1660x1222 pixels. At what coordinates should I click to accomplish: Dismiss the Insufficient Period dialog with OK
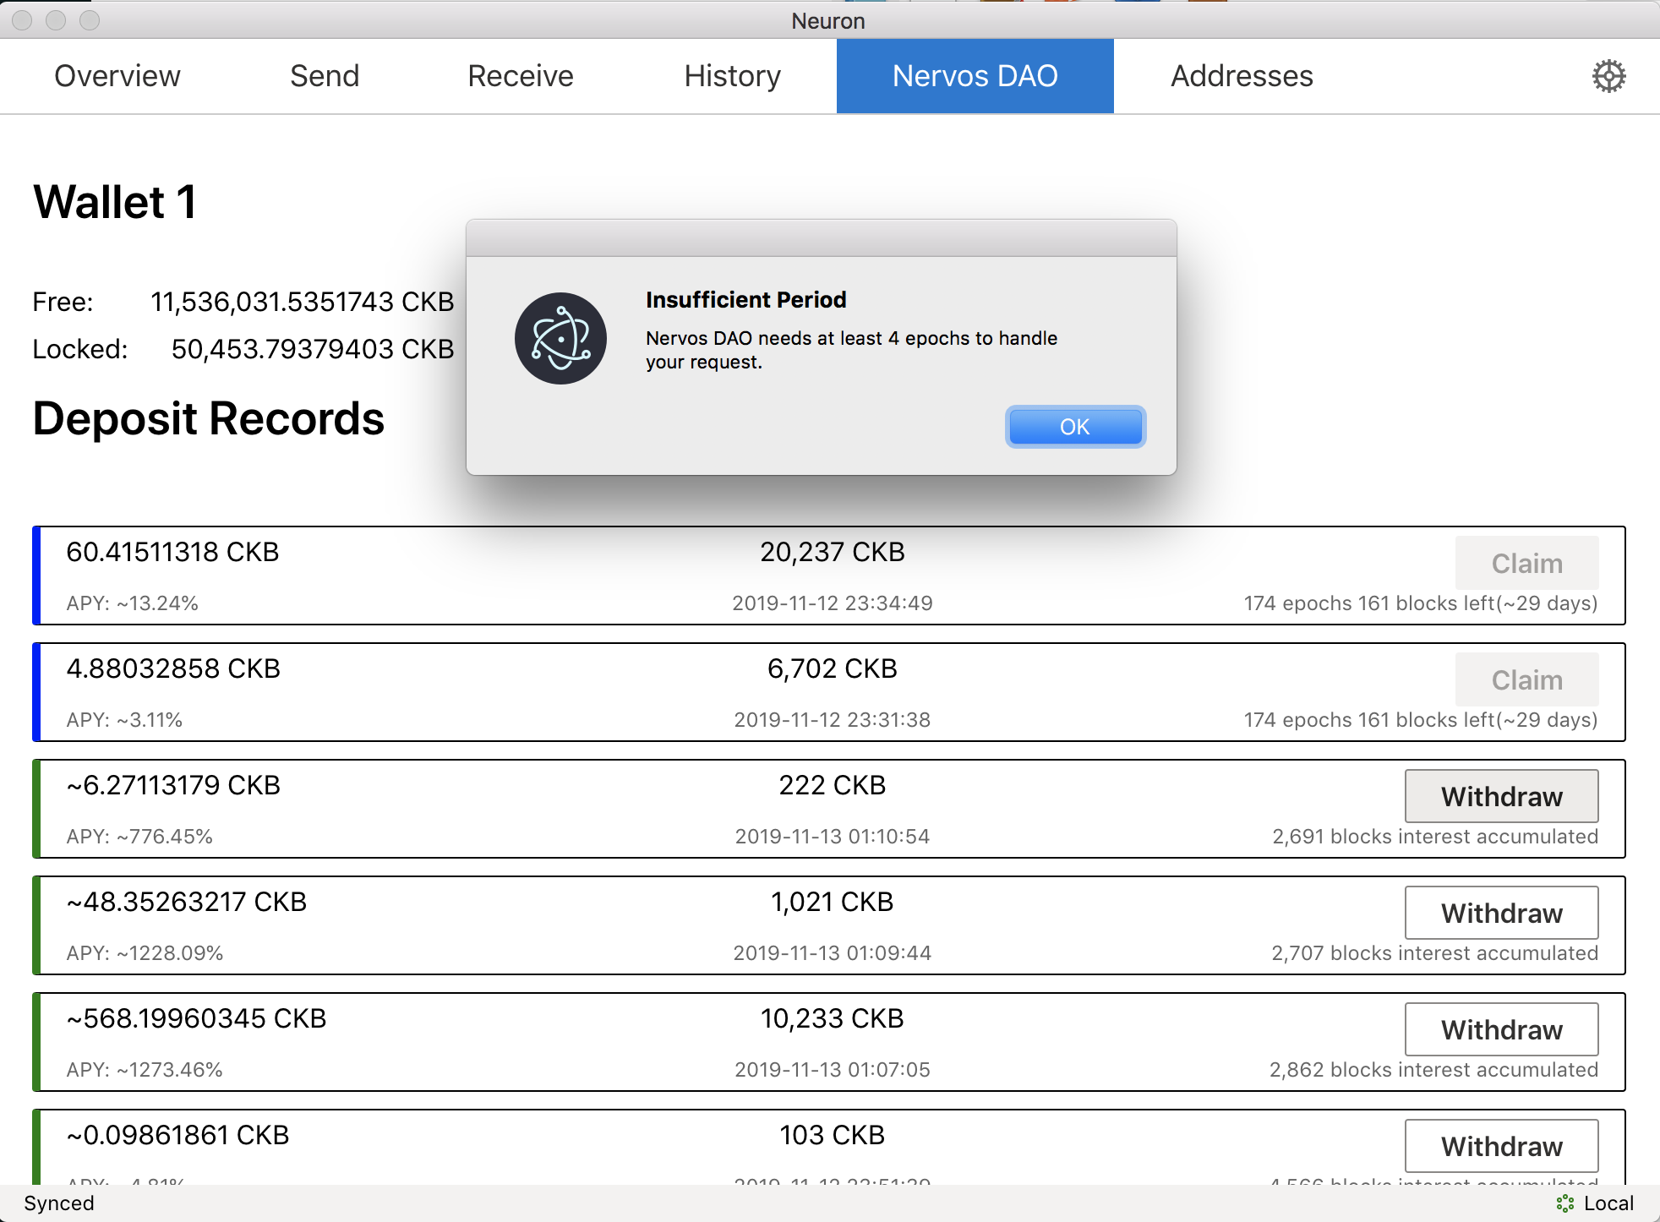pos(1075,427)
